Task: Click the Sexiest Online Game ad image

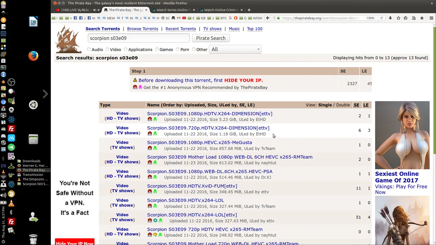Action: [x=402, y=135]
